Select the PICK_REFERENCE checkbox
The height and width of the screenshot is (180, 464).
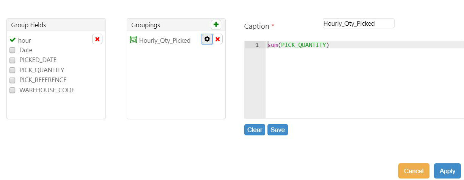[13, 80]
